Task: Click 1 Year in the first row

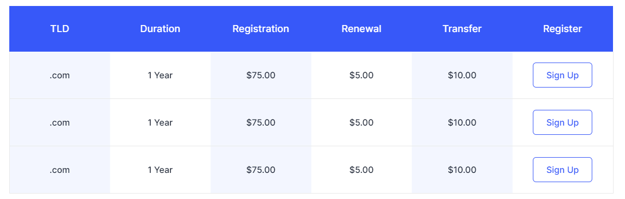Action: pyautogui.click(x=160, y=75)
